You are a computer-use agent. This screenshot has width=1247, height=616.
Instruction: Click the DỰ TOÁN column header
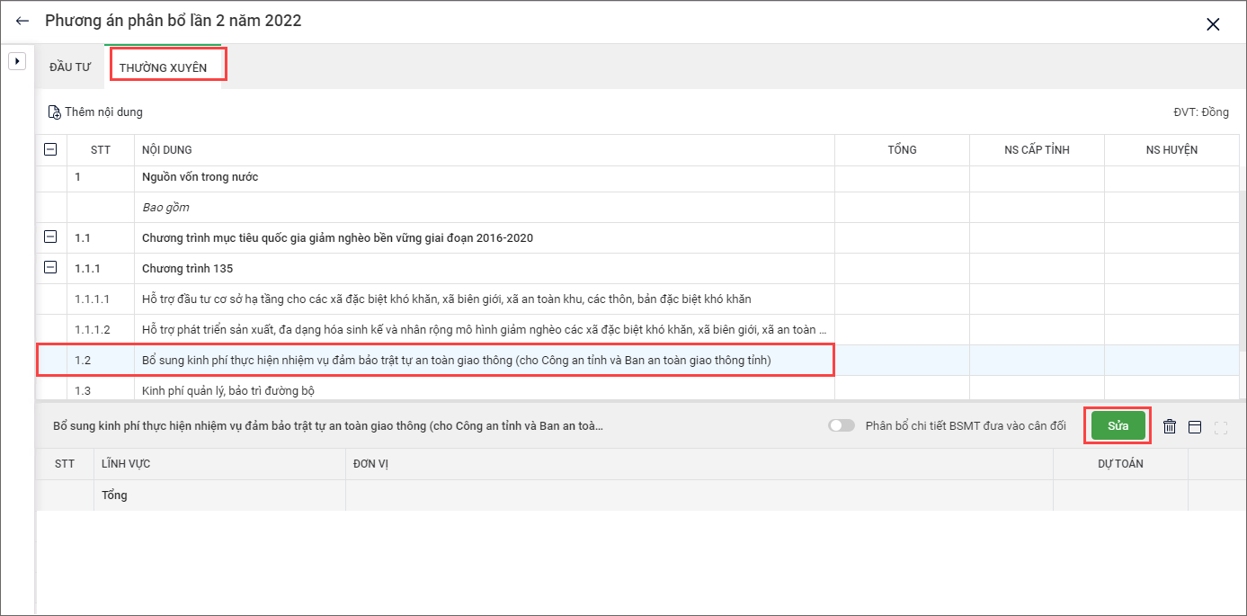pyautogui.click(x=1120, y=464)
